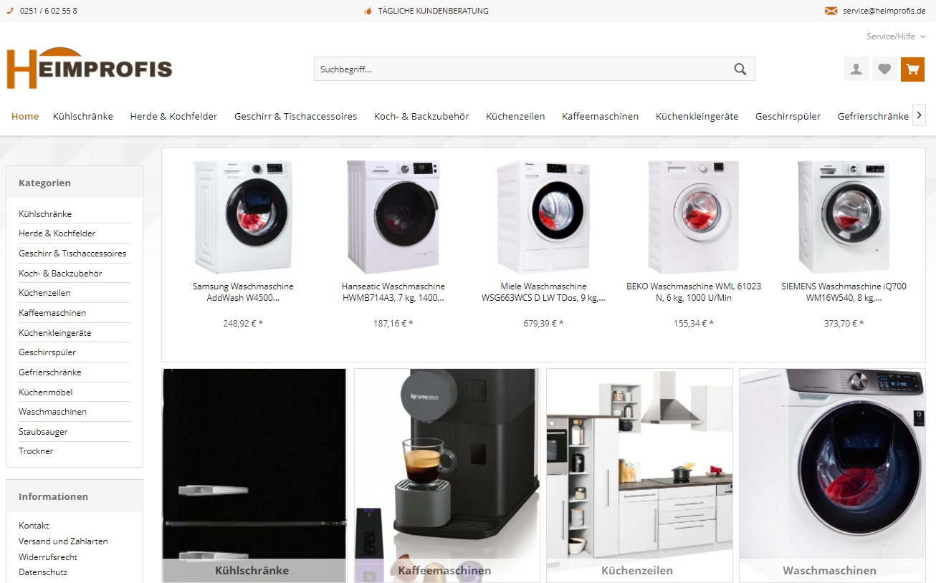936x583 pixels.
Task: Click the phone number 0251 / 6 02 55 8
Action: click(x=49, y=11)
